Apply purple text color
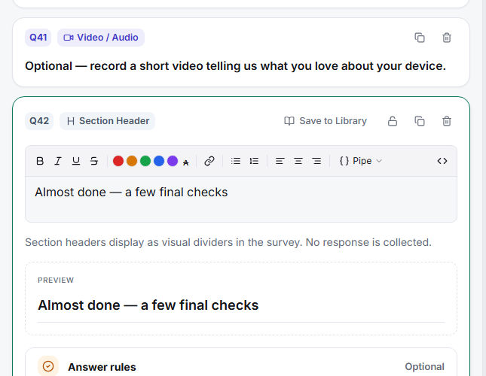 click(173, 161)
